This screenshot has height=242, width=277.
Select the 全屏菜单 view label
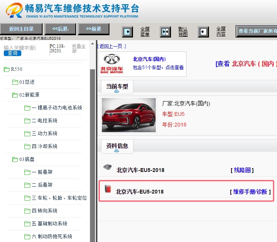pos(145,32)
